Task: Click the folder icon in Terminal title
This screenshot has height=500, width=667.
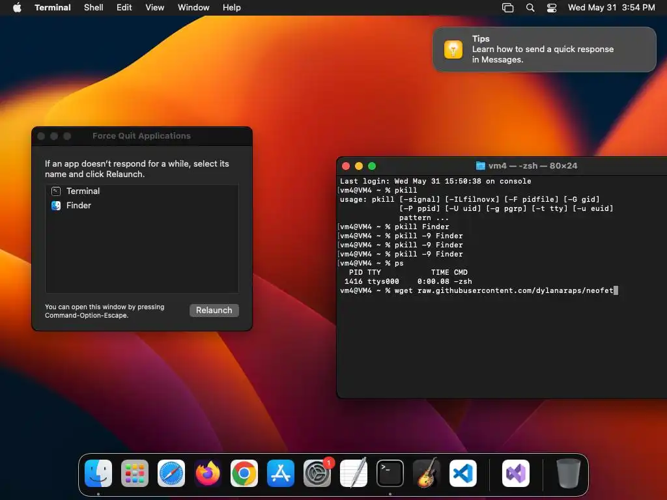Action: (480, 166)
